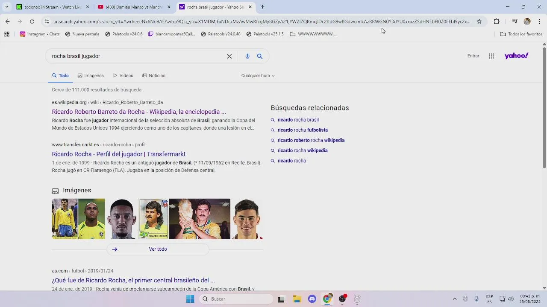Close the Damián Manso YouTube tab
Screen dimensions: 547x307
pyautogui.click(x=169, y=7)
